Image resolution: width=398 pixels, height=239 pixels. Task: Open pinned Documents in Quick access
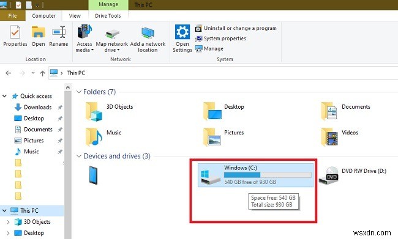(38, 130)
